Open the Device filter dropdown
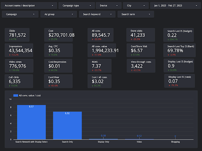Image resolution: width=202 pixels, height=151 pixels. tap(108, 6)
